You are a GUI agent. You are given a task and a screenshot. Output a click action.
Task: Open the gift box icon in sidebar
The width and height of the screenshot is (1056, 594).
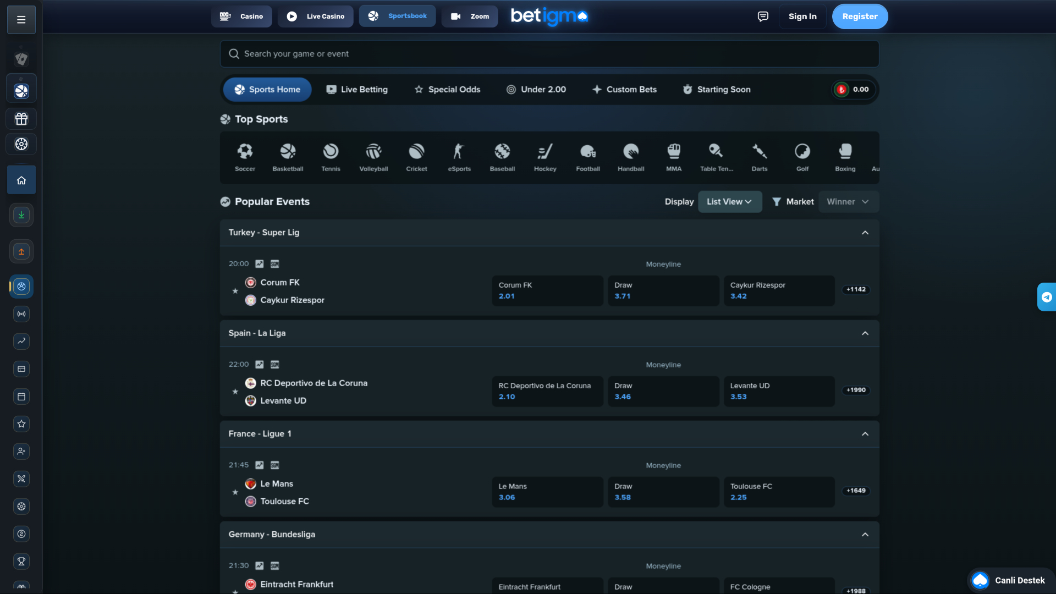point(21,119)
